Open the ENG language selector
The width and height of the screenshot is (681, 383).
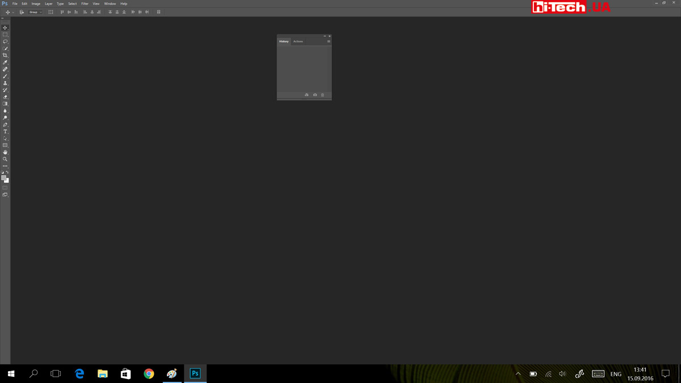(616, 374)
